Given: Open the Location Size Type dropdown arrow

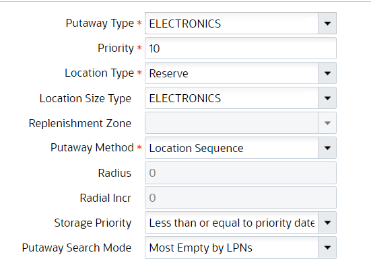Looking at the screenshot, I should coord(327,98).
